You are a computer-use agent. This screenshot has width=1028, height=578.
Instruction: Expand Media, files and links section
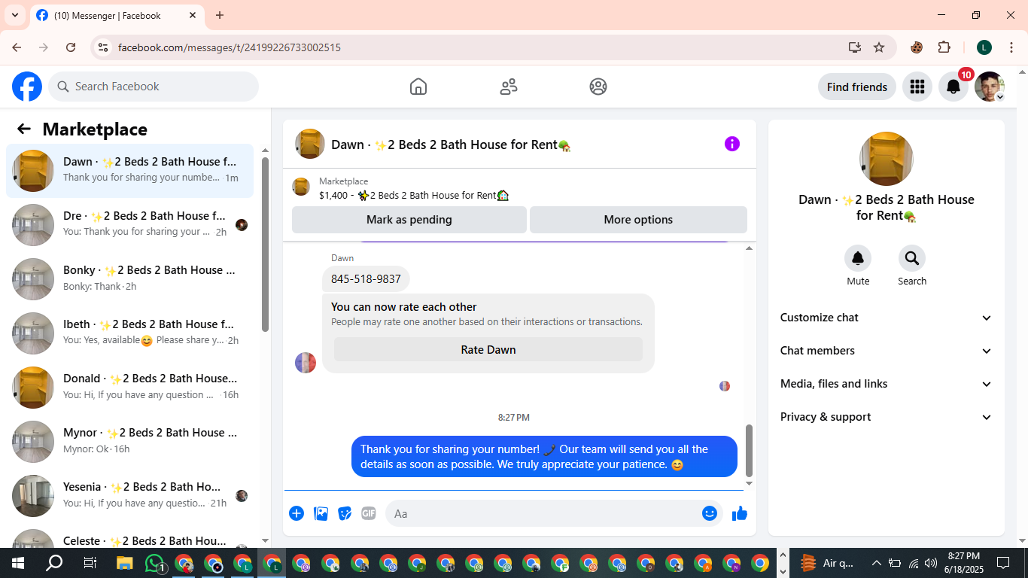coord(887,384)
